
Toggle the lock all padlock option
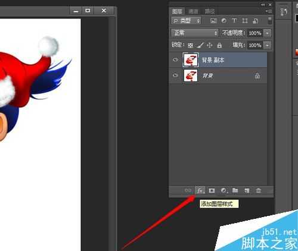point(219,45)
